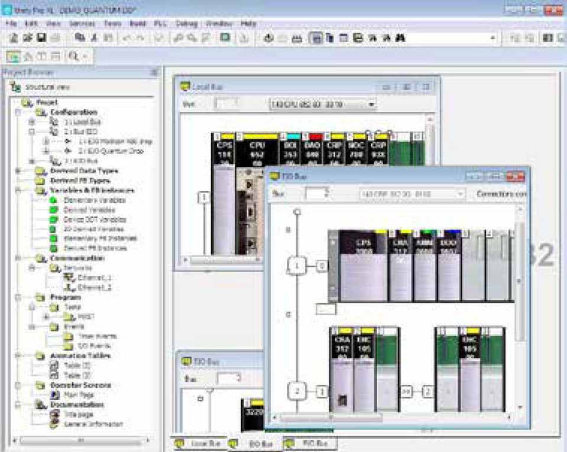Click the Bus number field in EIO Bus window
The width and height of the screenshot is (567, 452).
pos(316,194)
